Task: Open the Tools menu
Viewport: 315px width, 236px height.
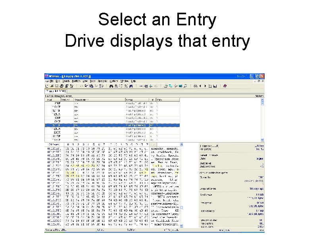Action: pos(92,81)
